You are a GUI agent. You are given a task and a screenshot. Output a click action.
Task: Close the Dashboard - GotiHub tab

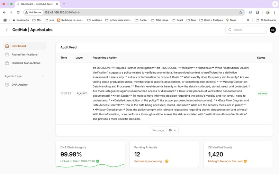click(57, 4)
